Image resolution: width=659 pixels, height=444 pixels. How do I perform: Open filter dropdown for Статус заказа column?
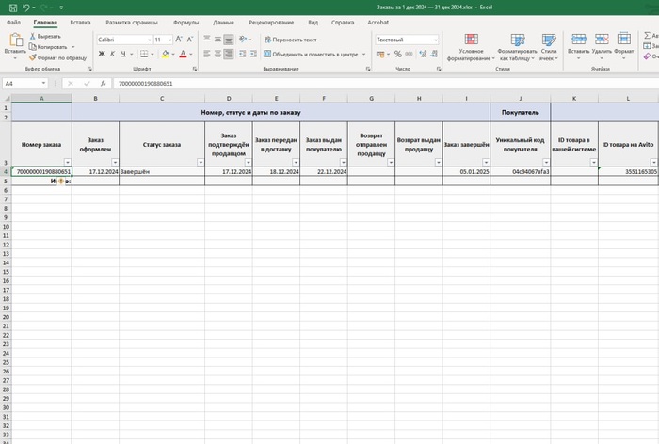(200, 162)
